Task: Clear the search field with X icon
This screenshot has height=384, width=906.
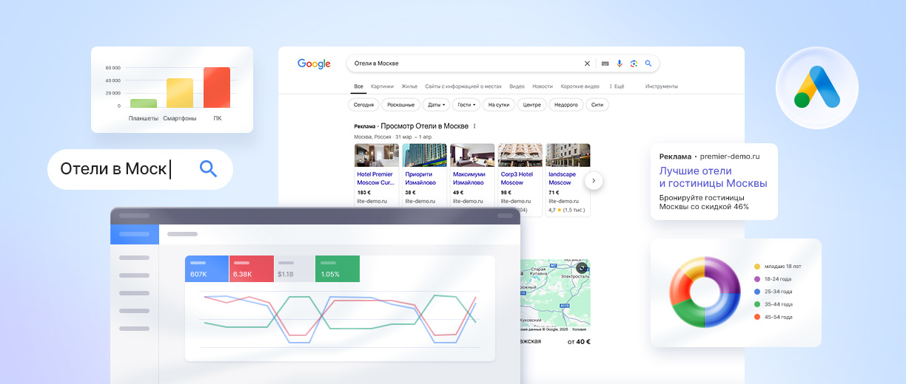Action: [x=588, y=64]
